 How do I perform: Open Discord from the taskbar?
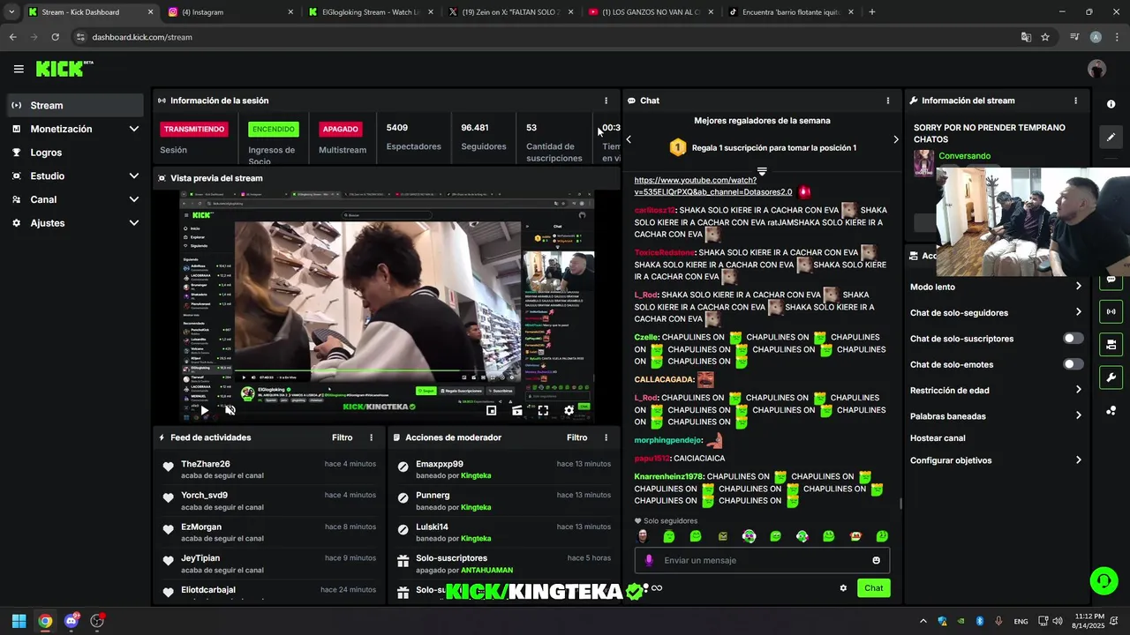tap(72, 621)
